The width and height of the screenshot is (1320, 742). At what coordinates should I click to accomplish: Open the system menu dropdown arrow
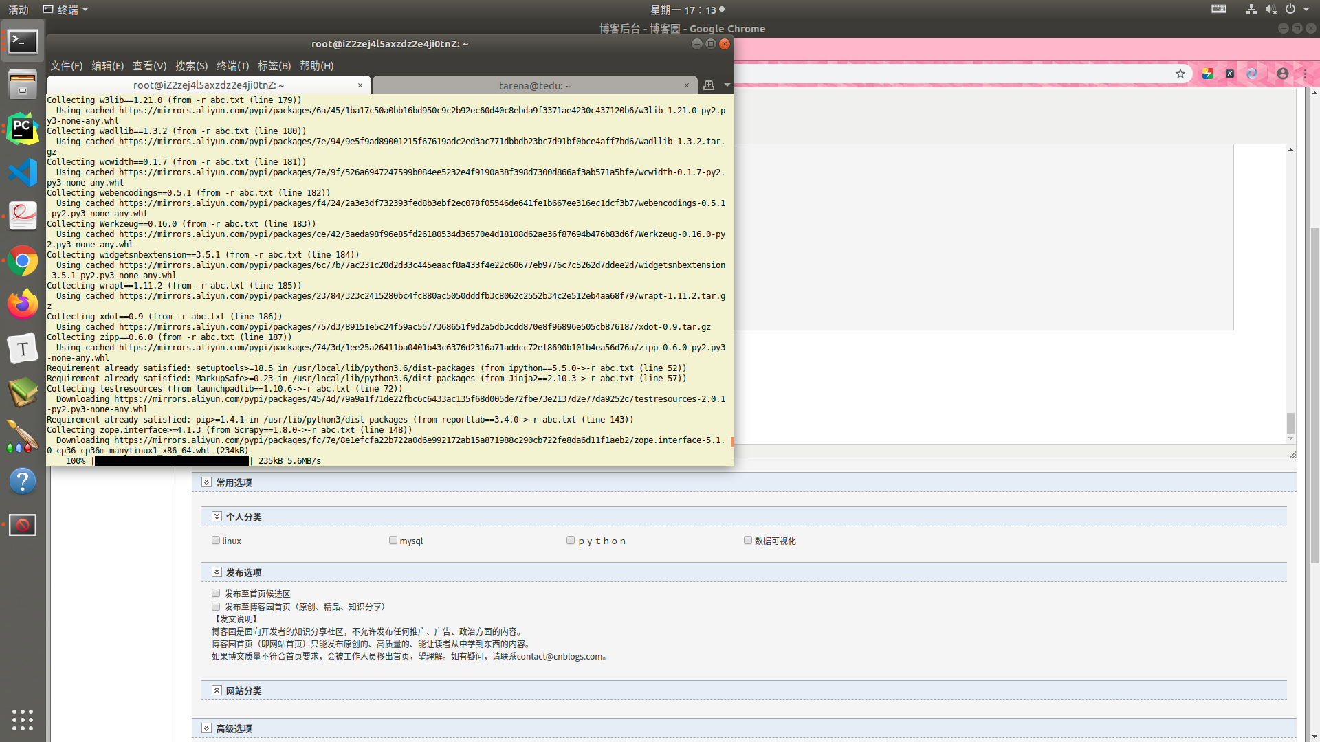click(x=1306, y=10)
